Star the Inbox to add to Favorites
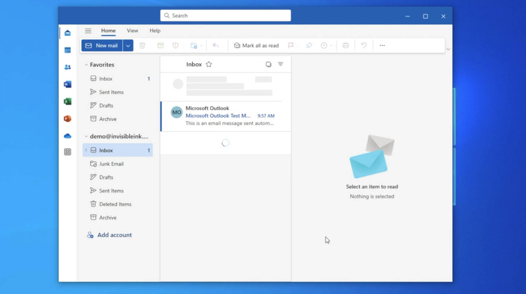Viewport: 526px width, 294px height. pyautogui.click(x=209, y=64)
